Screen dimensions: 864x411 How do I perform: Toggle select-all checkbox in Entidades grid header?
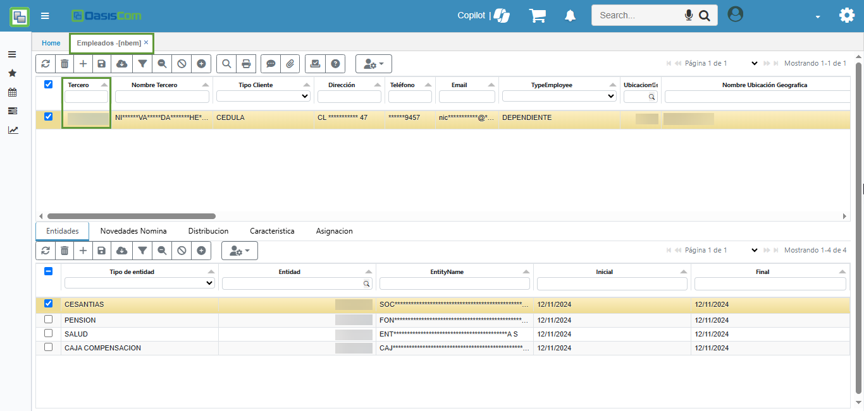click(x=48, y=271)
